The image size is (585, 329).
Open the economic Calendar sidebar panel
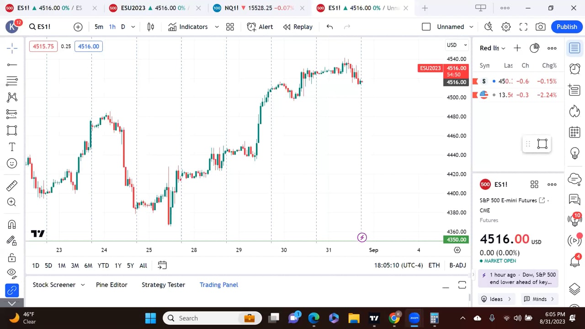[574, 132]
